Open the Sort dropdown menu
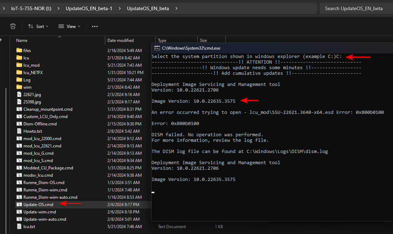393x234 pixels. tap(38, 26)
